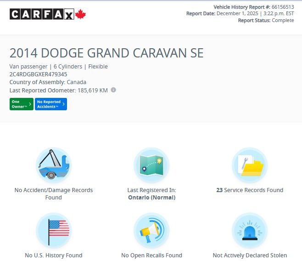Expand the No Reported Accidents chevron
302x267 pixels.
63,104
